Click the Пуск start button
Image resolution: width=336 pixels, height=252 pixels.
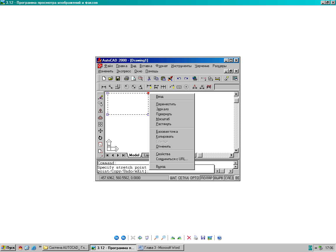tap(8, 248)
